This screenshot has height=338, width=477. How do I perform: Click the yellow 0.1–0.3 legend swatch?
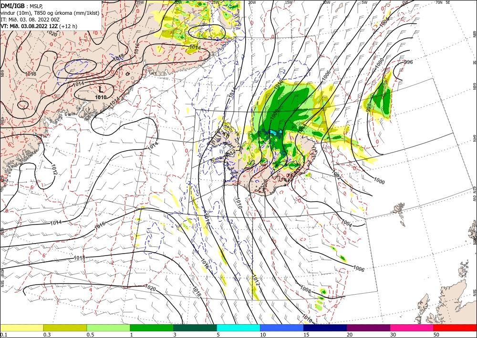22,328
